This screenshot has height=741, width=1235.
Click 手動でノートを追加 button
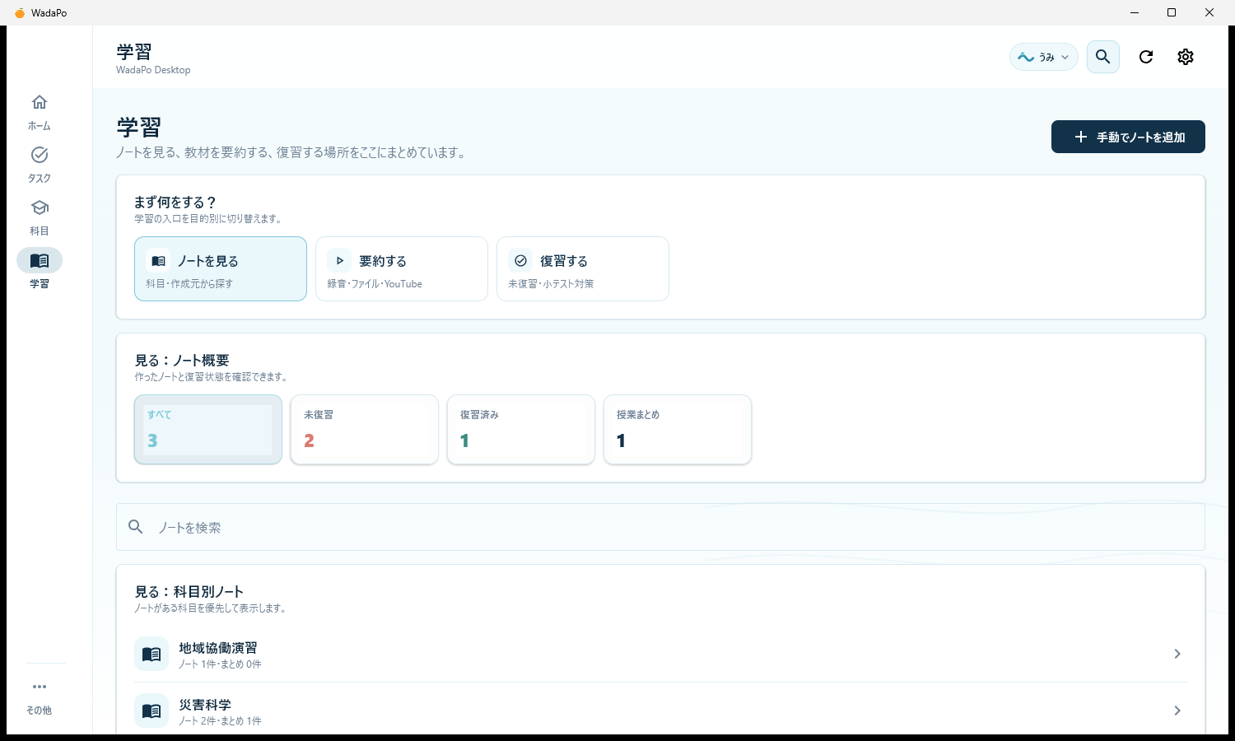1128,137
